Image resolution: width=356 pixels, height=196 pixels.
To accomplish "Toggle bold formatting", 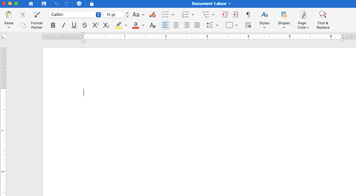I will 53,25.
